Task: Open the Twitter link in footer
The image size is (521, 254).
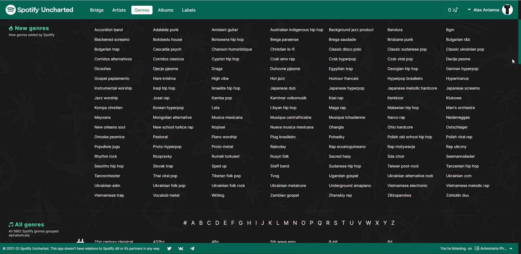Action: tap(169, 248)
